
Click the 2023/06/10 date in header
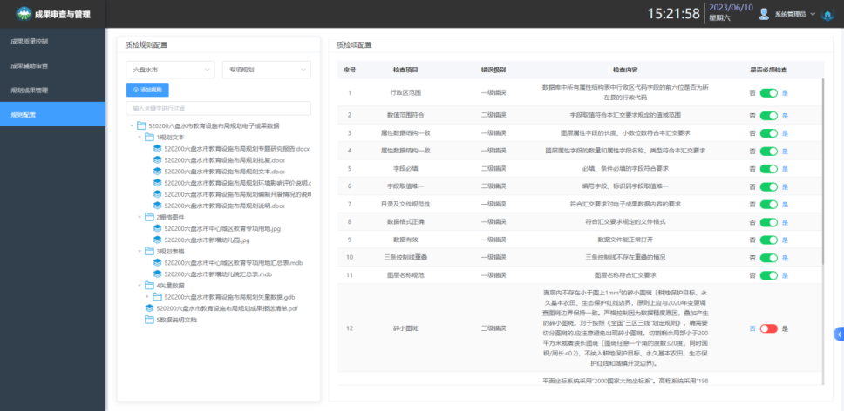click(730, 8)
